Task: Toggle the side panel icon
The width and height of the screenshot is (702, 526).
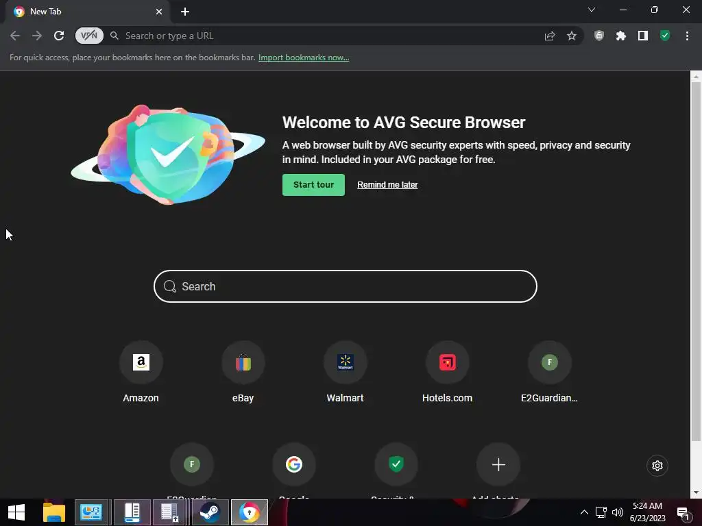Action: pos(643,36)
